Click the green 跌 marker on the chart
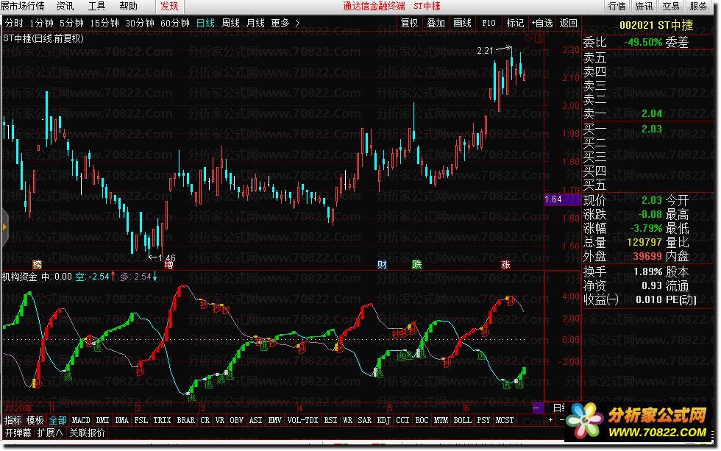Screen dimensions: 721x451 pos(417,264)
